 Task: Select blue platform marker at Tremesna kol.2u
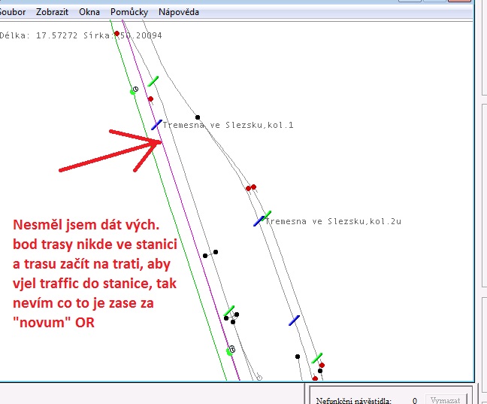click(259, 221)
